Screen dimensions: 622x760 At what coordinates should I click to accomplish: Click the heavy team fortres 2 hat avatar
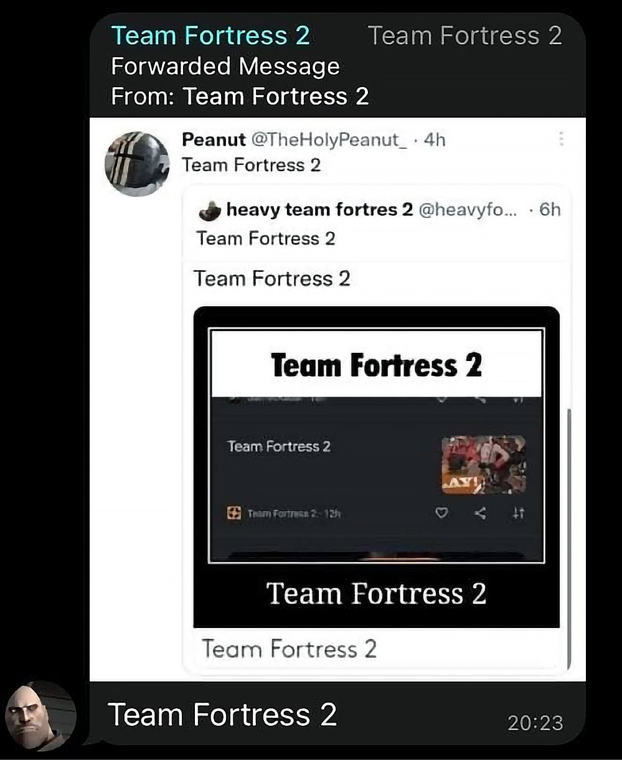(210, 212)
